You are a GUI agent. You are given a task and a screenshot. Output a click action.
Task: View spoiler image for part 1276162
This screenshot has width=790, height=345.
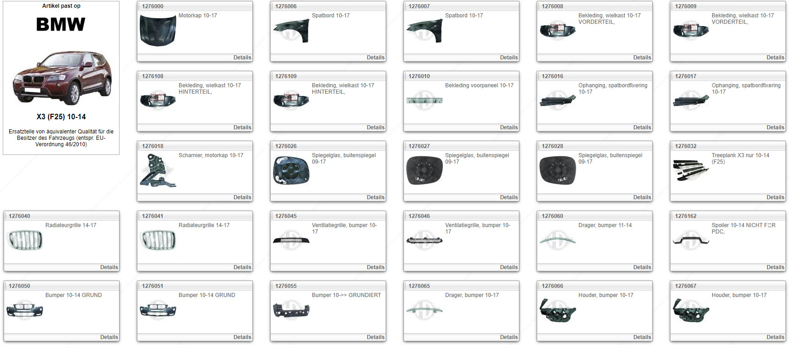[691, 240]
